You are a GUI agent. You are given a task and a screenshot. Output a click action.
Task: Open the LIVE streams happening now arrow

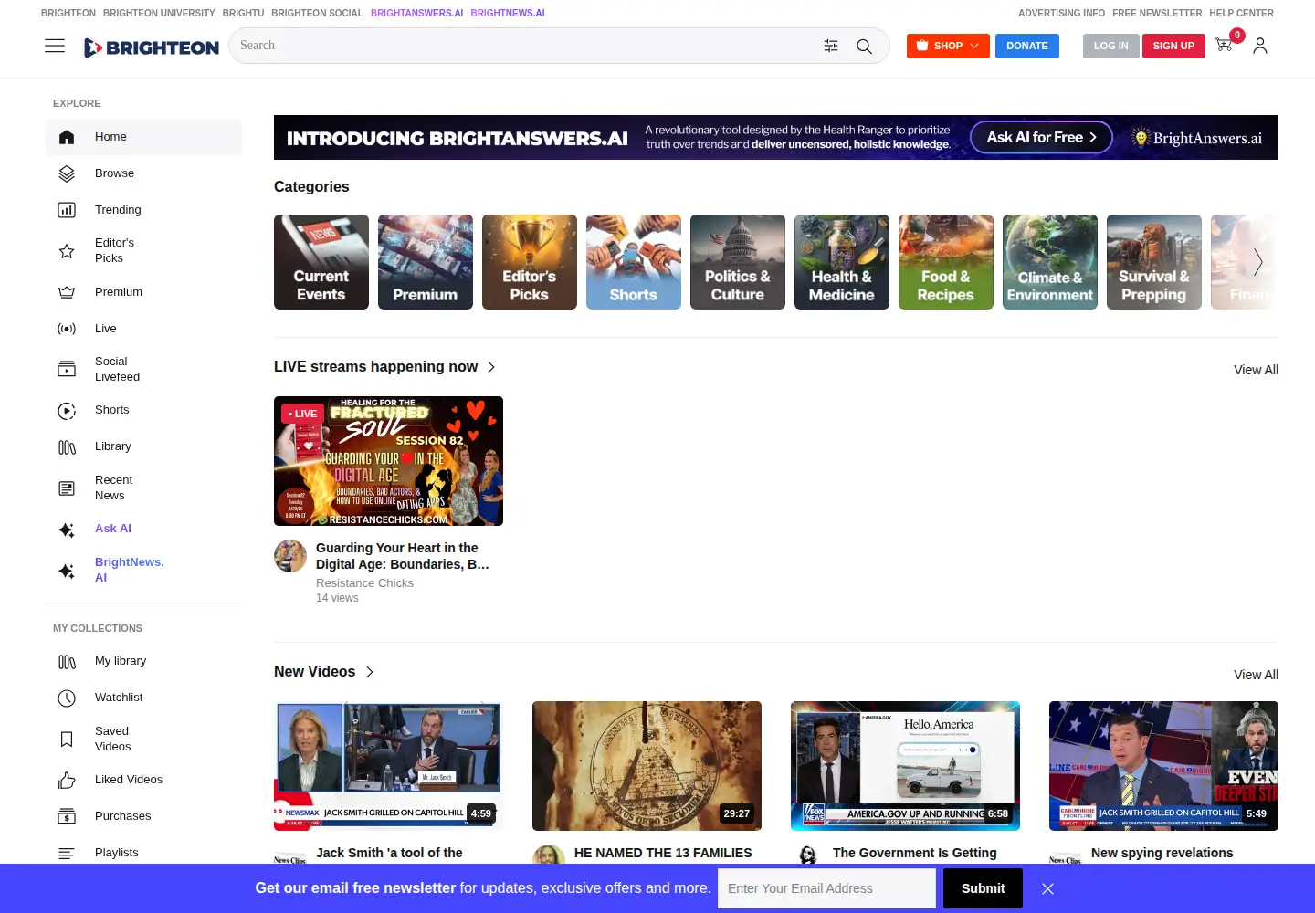[491, 367]
